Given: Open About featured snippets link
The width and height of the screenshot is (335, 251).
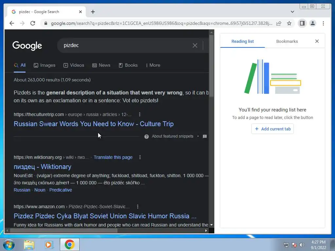Looking at the screenshot, I should (172, 136).
